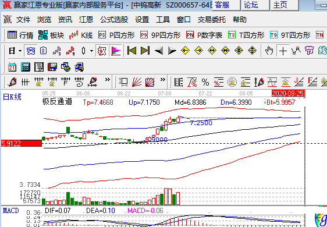Click the yellow right-arrow diamond icon
Screen dimensions: 327x227
(198, 51)
